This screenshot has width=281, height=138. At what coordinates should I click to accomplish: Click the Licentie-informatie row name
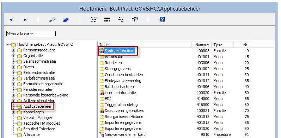coord(120,93)
